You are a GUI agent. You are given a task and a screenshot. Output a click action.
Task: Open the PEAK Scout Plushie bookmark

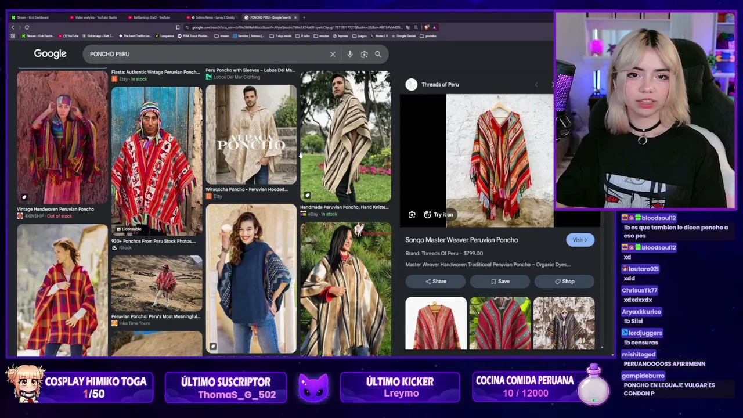point(194,36)
